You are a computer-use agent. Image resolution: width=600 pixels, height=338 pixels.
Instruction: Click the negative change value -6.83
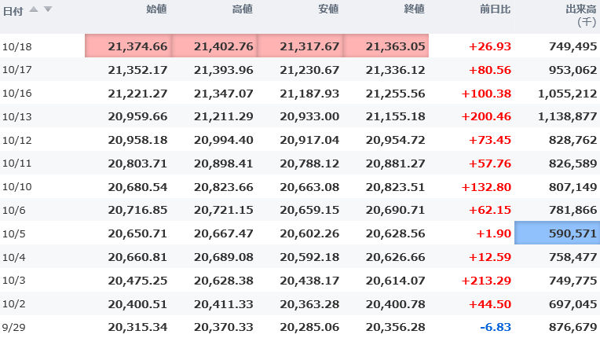point(496,327)
